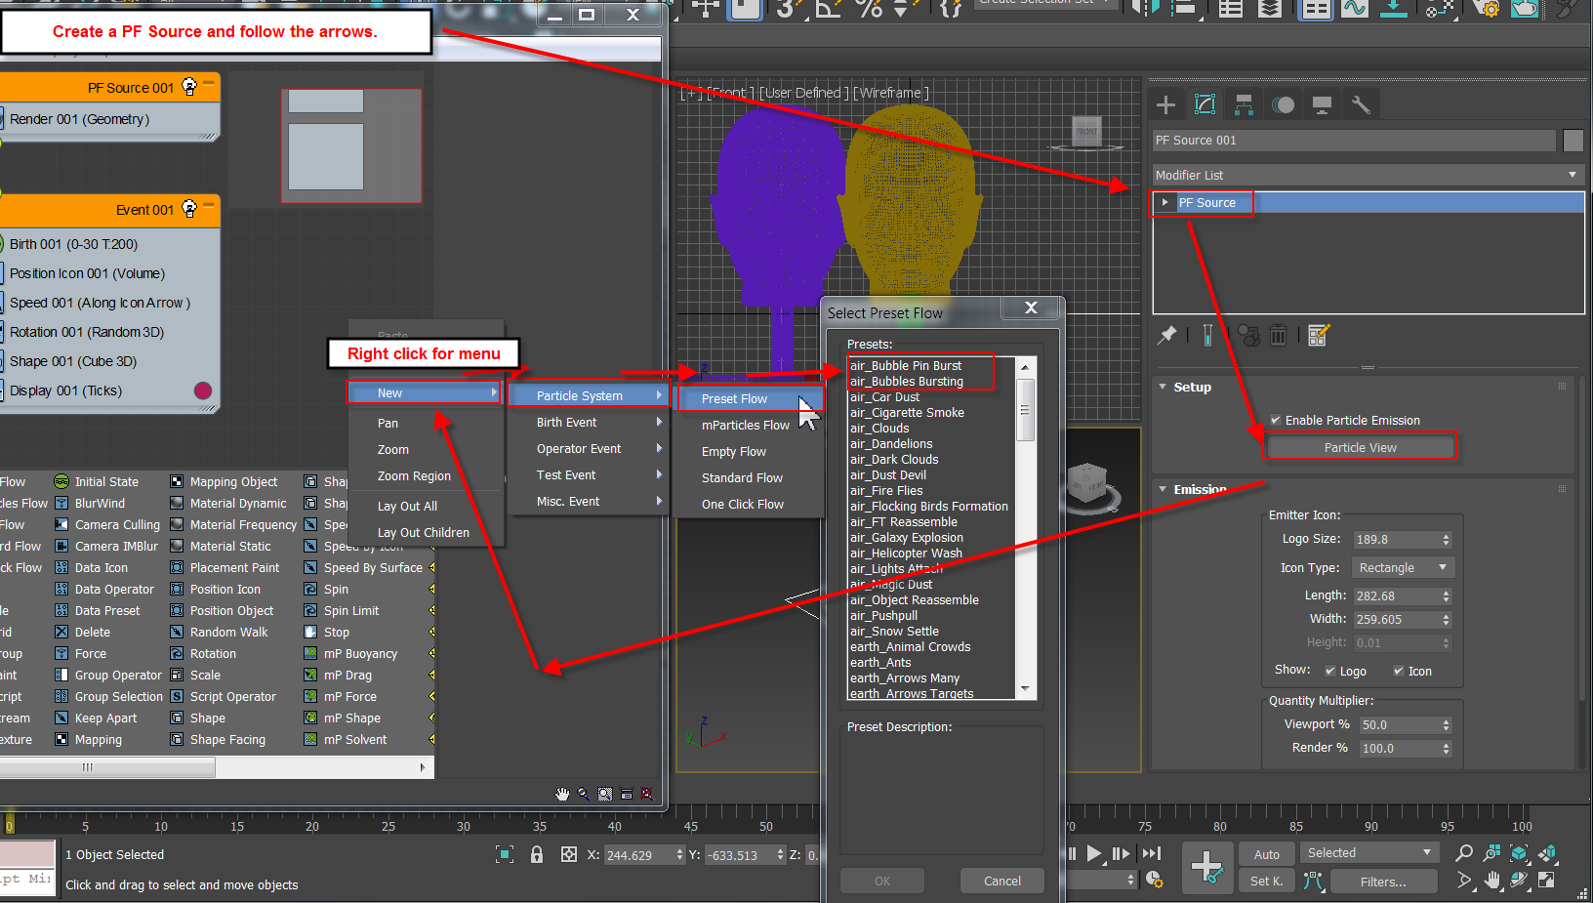Open Time Configuration with clock icon
Image resolution: width=1593 pixels, height=903 pixels.
tap(1155, 880)
